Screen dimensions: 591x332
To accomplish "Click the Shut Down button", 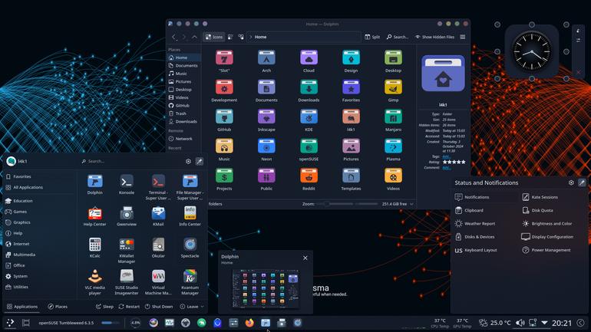I will (x=159, y=307).
